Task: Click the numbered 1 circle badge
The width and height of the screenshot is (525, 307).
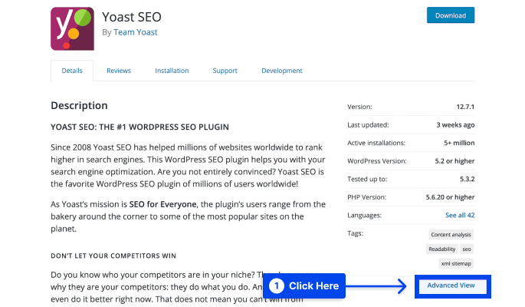Action: (x=277, y=286)
